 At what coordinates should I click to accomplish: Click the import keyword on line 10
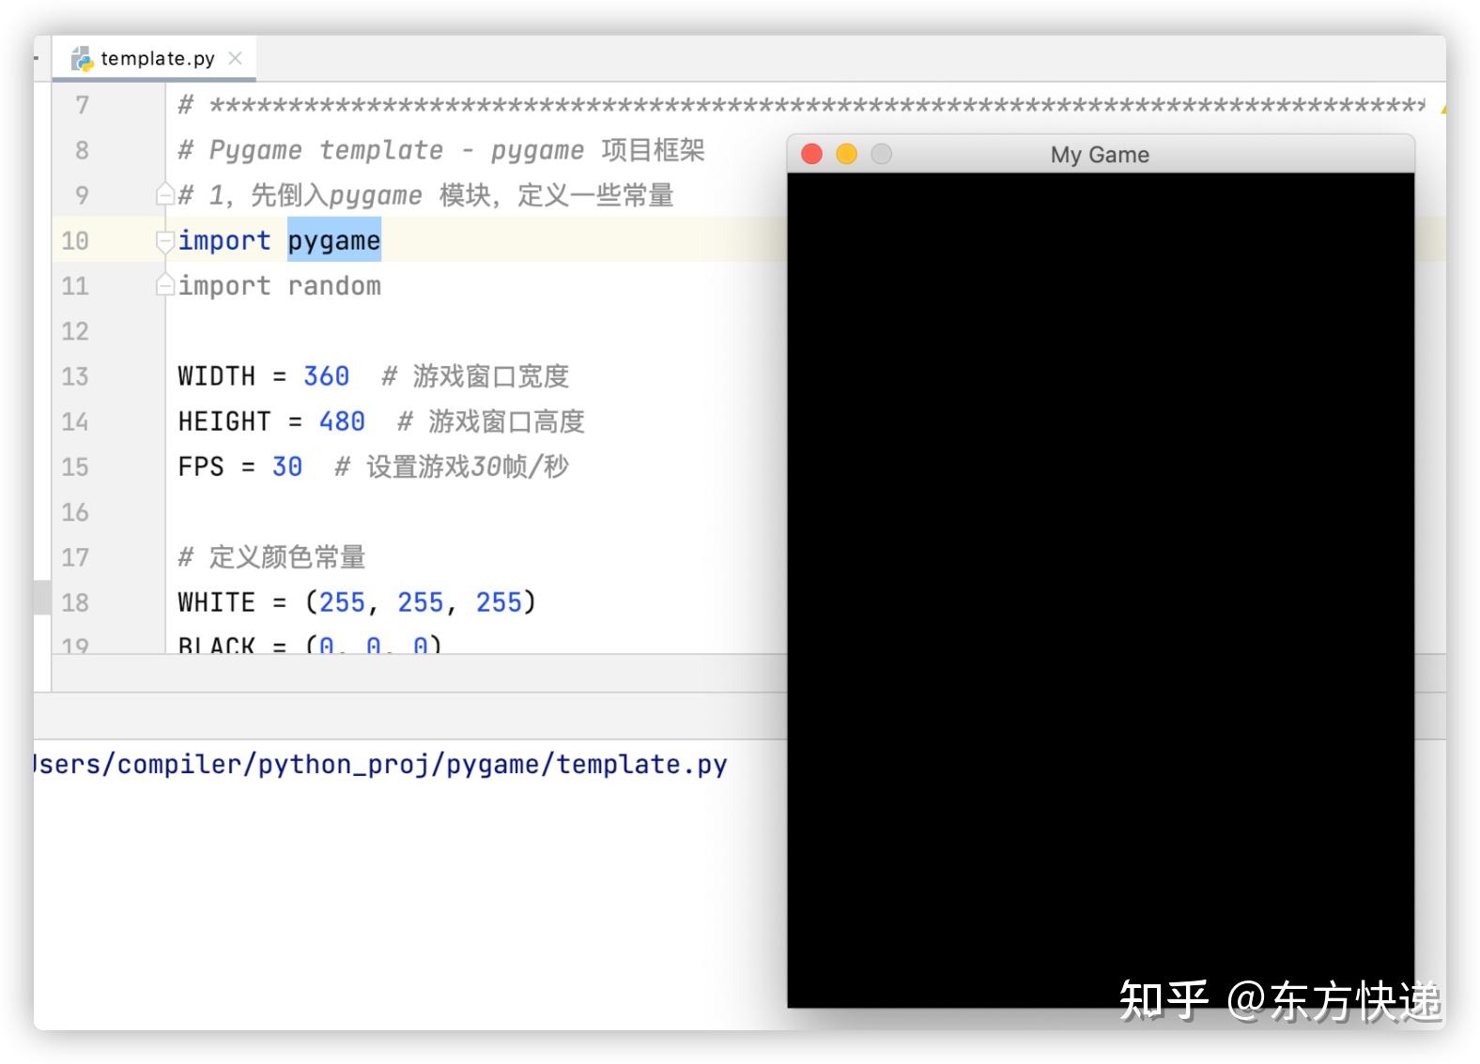coord(224,240)
